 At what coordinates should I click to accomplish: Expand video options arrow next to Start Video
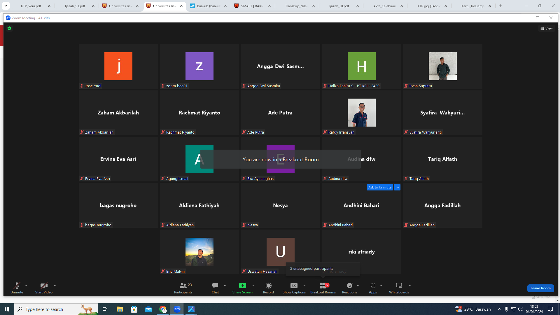pyautogui.click(x=55, y=286)
